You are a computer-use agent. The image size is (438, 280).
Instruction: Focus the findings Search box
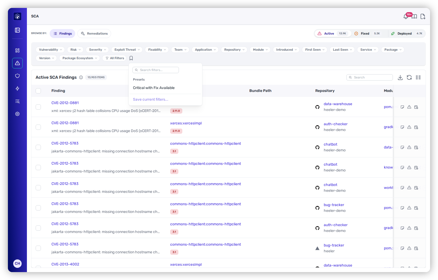(369, 77)
